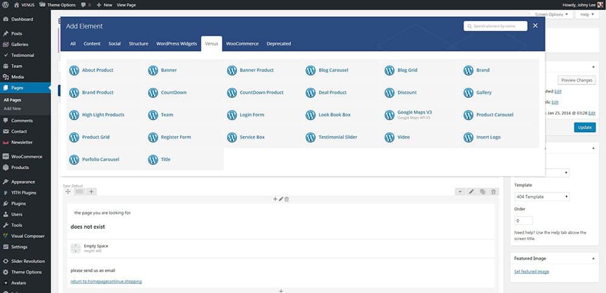Open the Dashboard menu
This screenshot has height=293, width=606.
click(x=25, y=19)
